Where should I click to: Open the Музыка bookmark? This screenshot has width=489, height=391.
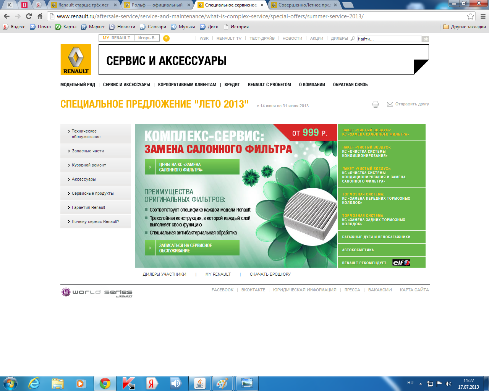click(183, 27)
